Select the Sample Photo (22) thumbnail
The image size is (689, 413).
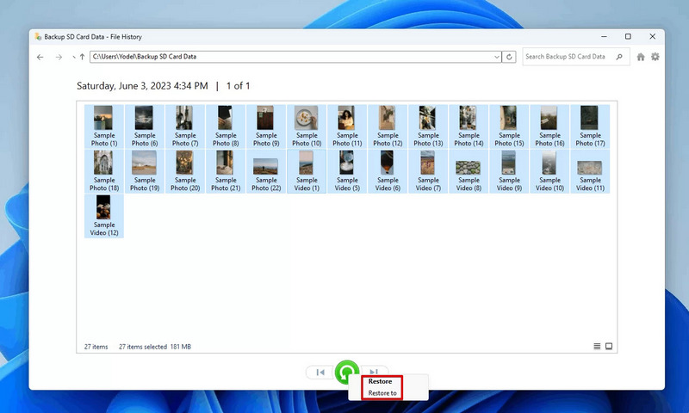266,170
